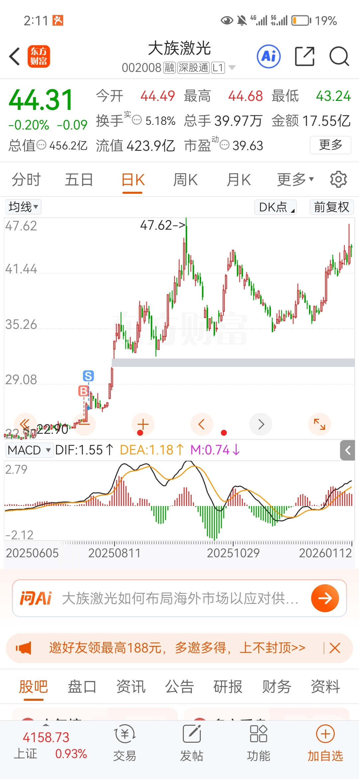
Task: Open the 前复权 adjustment selector
Action: (331, 207)
